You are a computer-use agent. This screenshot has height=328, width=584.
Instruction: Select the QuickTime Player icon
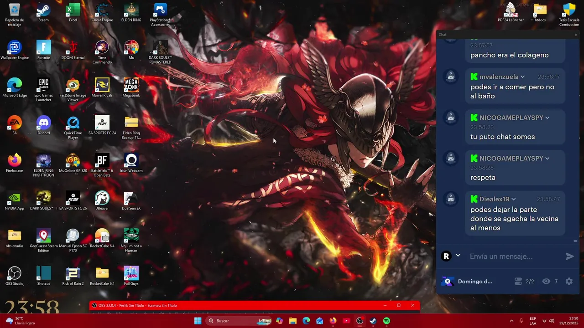pos(73,128)
